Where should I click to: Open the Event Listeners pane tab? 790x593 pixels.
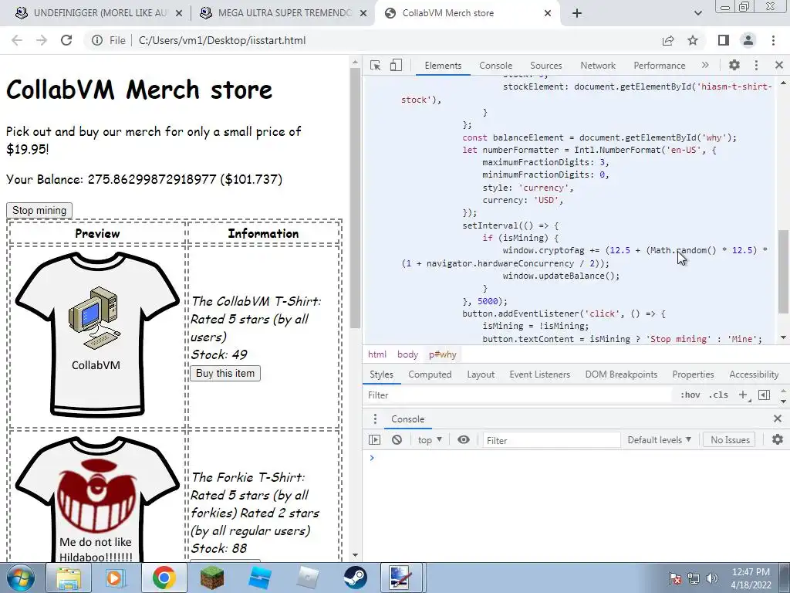539,374
